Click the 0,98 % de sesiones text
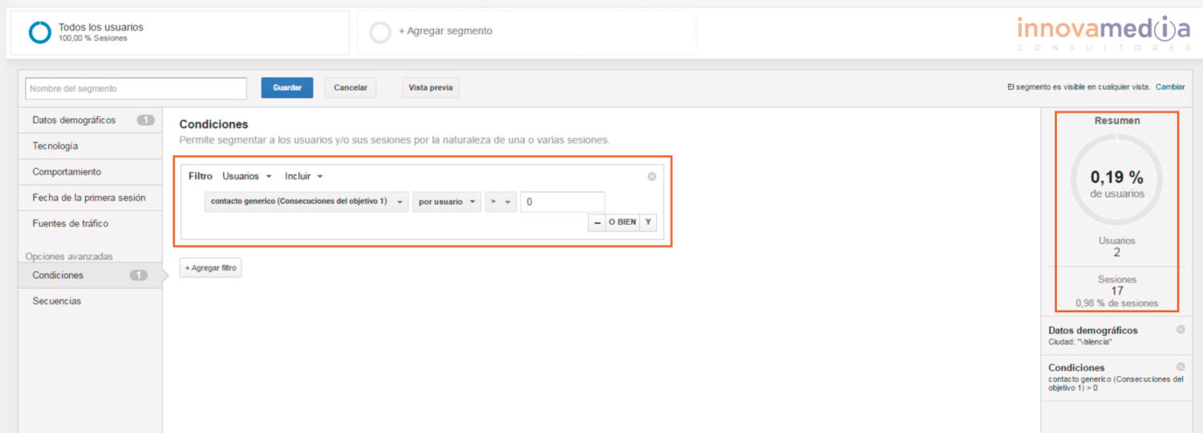 [x=1117, y=303]
